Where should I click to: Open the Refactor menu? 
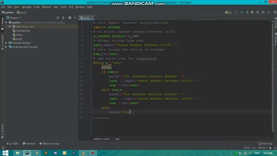coord(46,7)
